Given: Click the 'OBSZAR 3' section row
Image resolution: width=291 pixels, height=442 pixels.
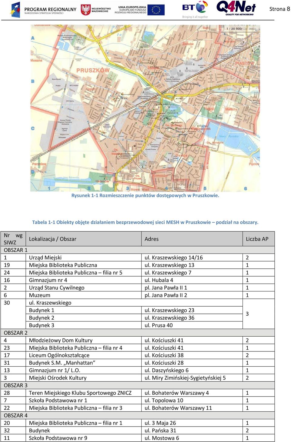Looking at the screenshot, I should 138,385.
